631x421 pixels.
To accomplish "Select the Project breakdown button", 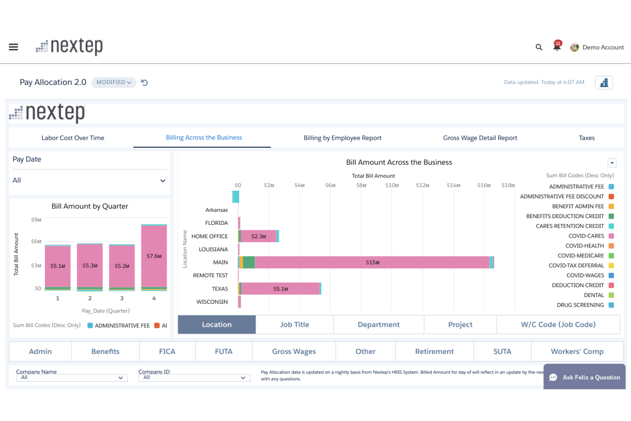I will pos(460,325).
